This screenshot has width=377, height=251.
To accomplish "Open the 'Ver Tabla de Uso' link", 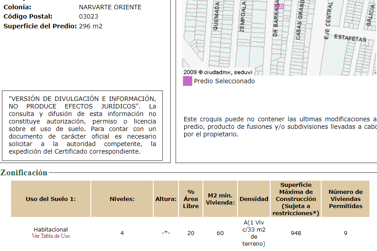I will pos(51,236).
